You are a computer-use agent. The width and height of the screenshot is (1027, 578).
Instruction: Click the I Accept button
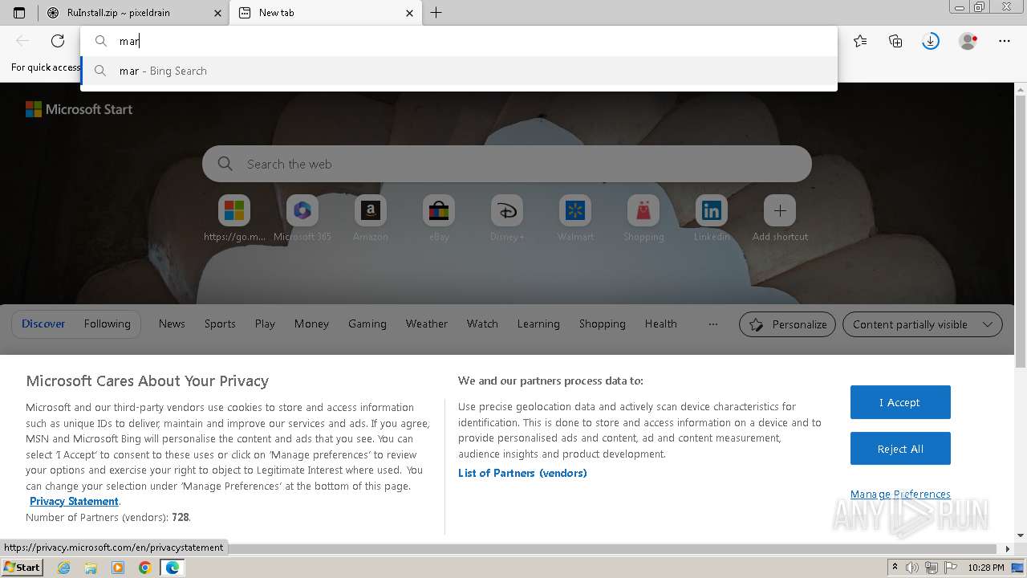click(900, 402)
